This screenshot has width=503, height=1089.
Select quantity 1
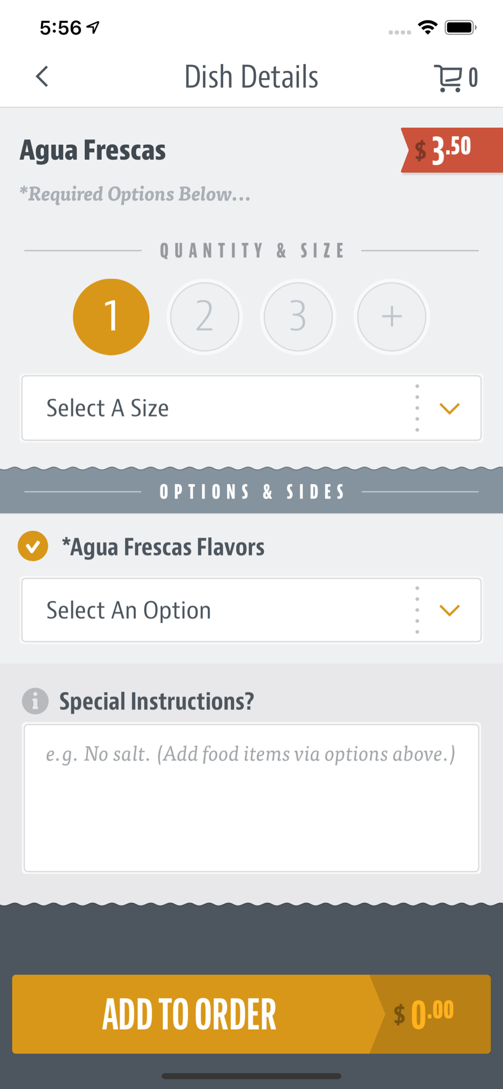point(111,317)
